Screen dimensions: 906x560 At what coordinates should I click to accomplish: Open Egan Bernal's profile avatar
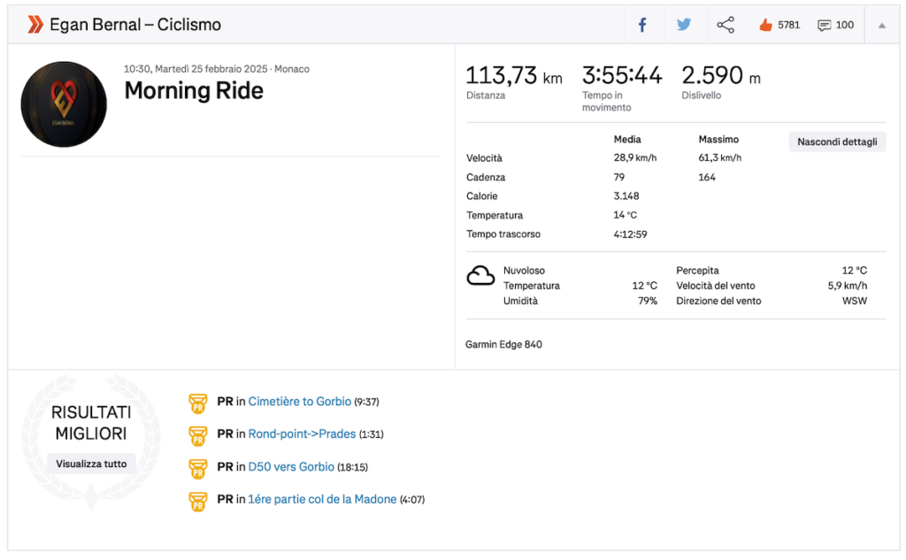point(64,104)
